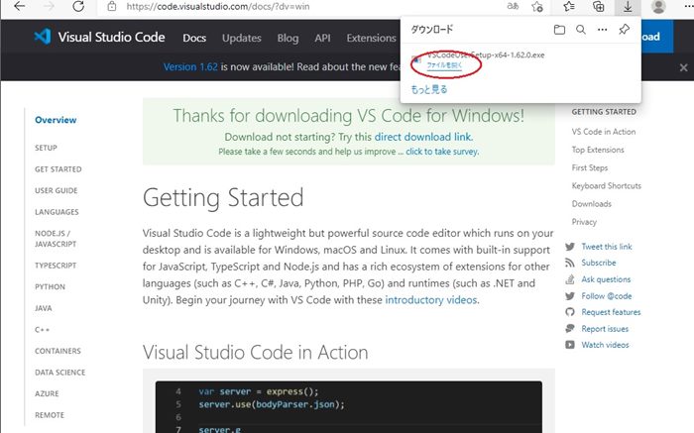
Task: Search downloads with magnifier icon
Action: coord(581,30)
